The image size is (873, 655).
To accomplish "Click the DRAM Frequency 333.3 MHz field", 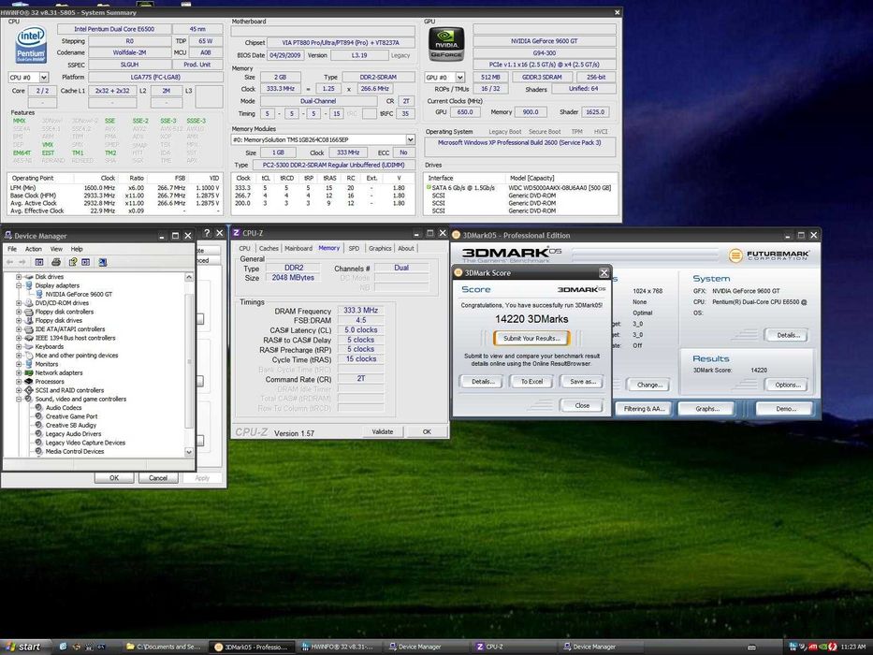I will click(360, 311).
